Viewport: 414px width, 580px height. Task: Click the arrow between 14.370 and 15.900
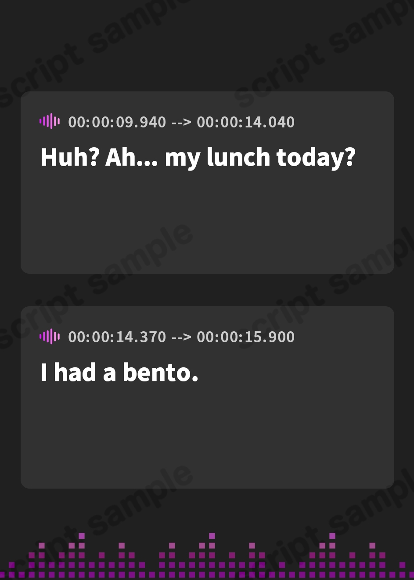coord(181,337)
